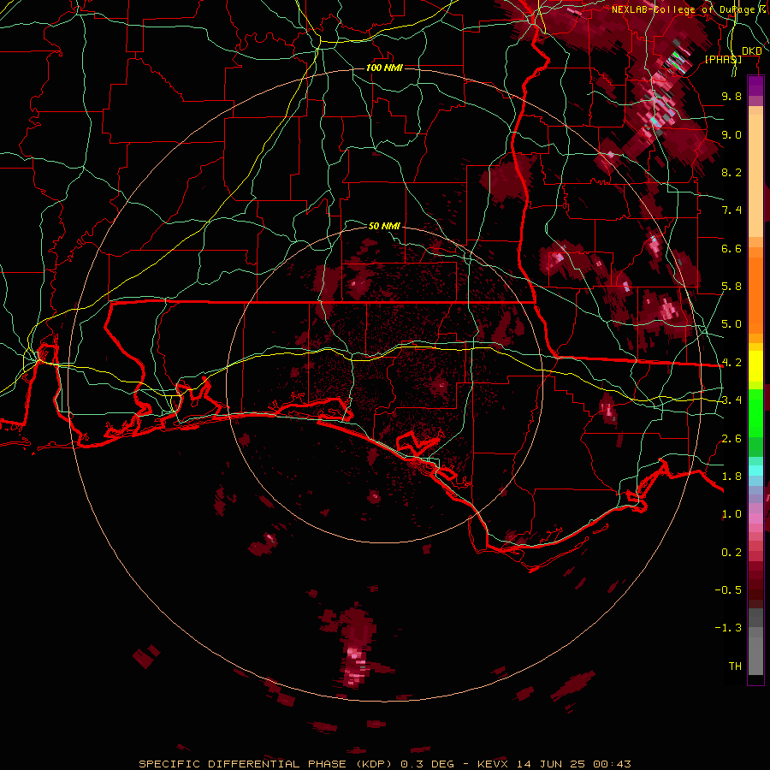Select the 6.6 scale value label
The height and width of the screenshot is (770, 770).
(731, 248)
